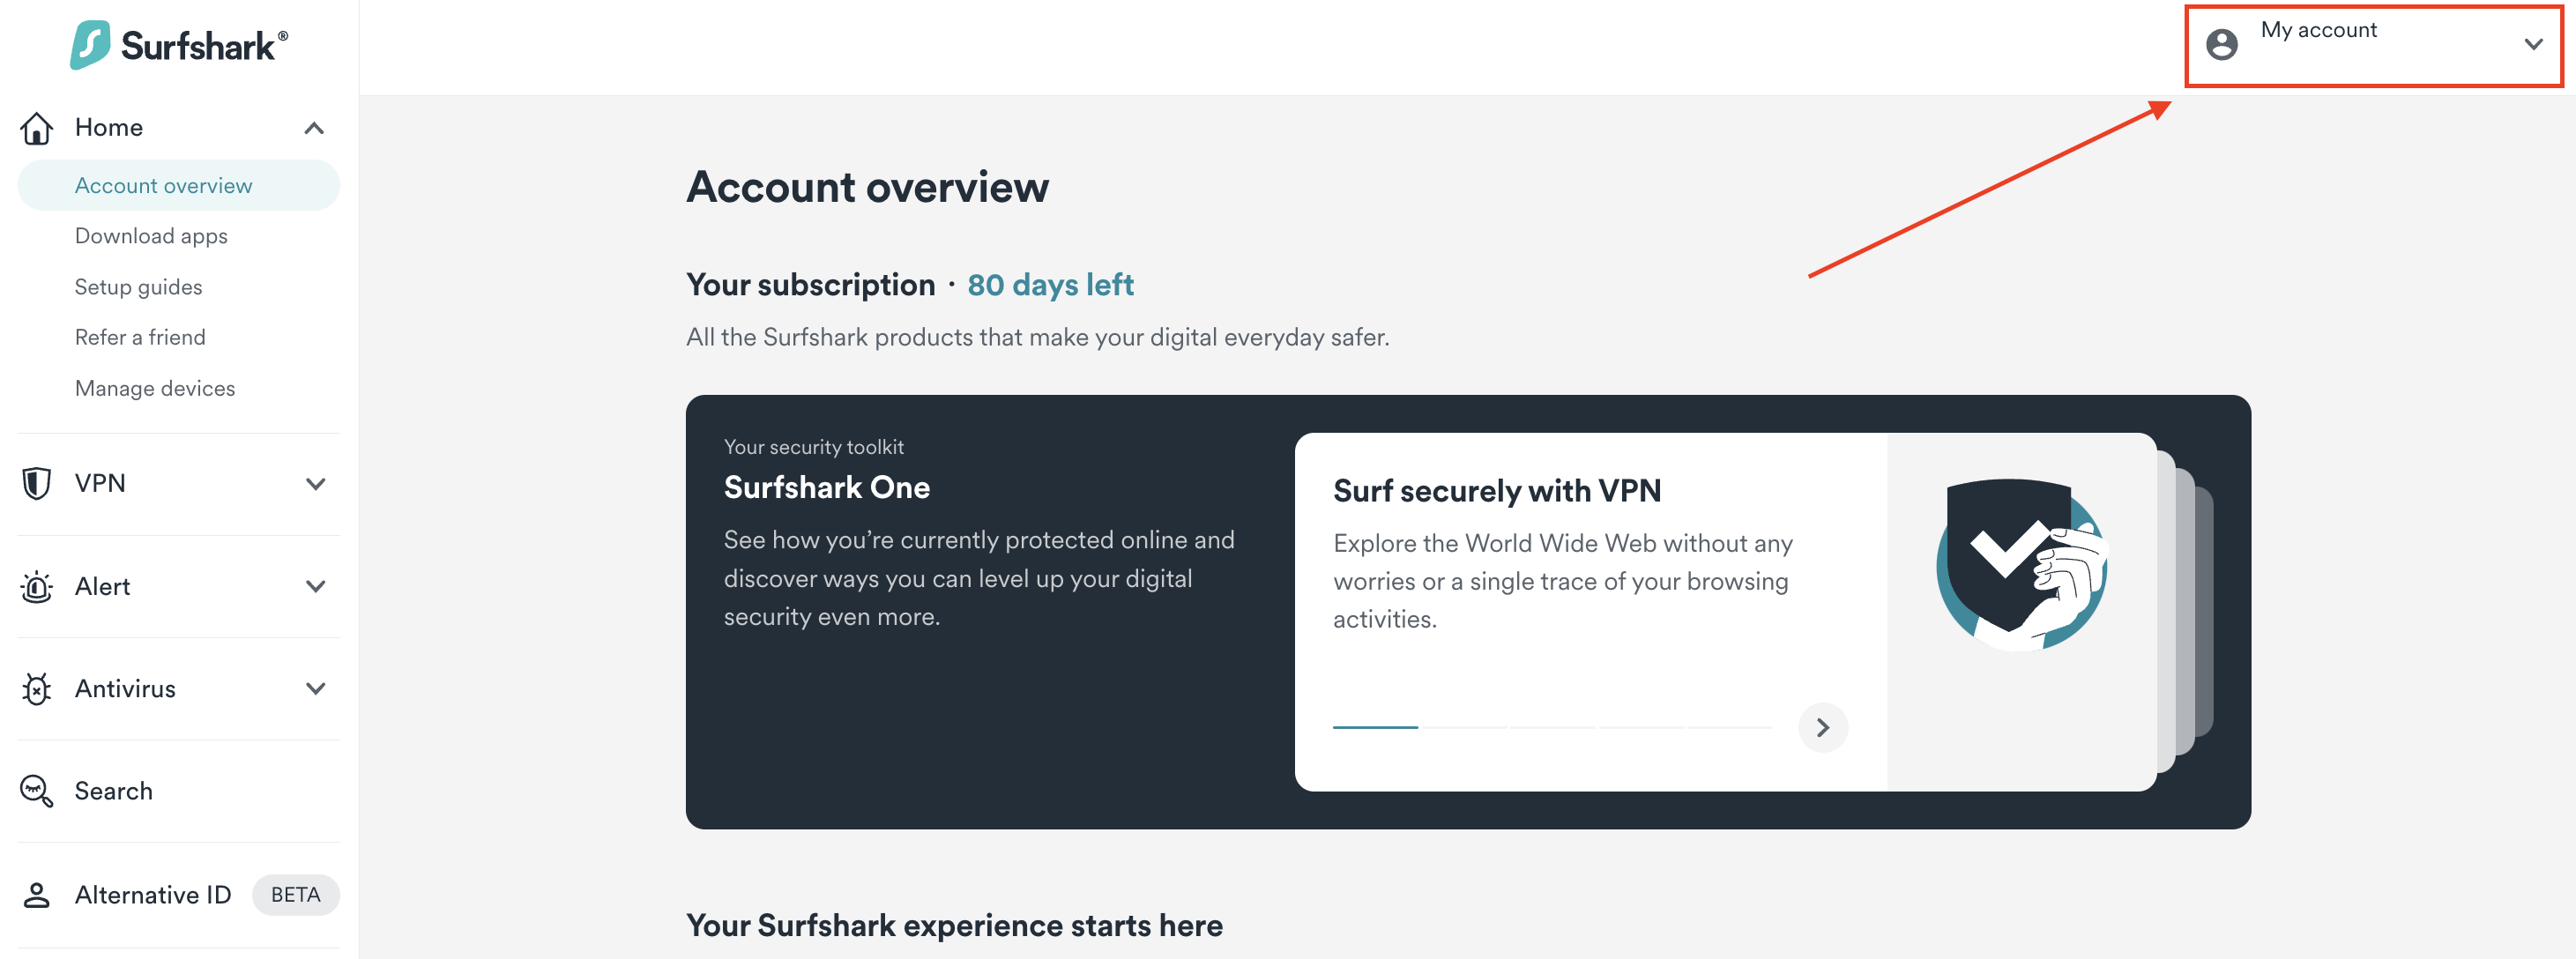Open Manage devices link
The width and height of the screenshot is (2576, 959).
click(x=155, y=388)
